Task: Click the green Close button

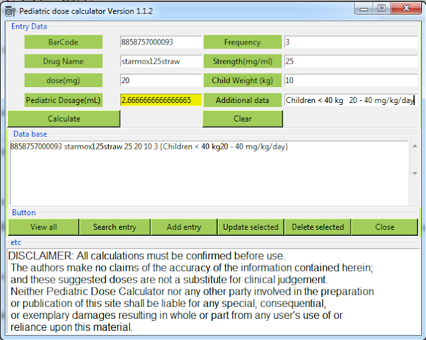Action: tap(385, 227)
